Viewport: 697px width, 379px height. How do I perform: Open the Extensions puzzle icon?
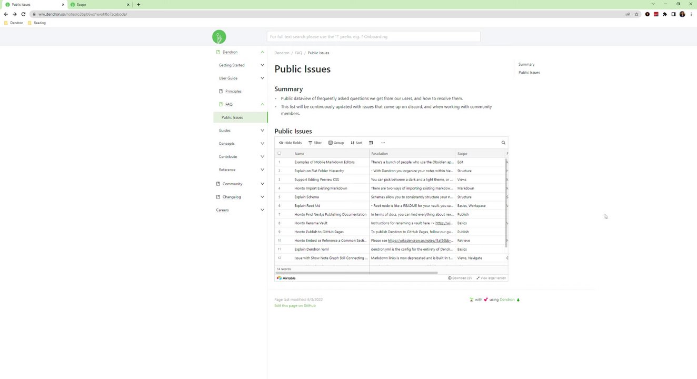(665, 14)
